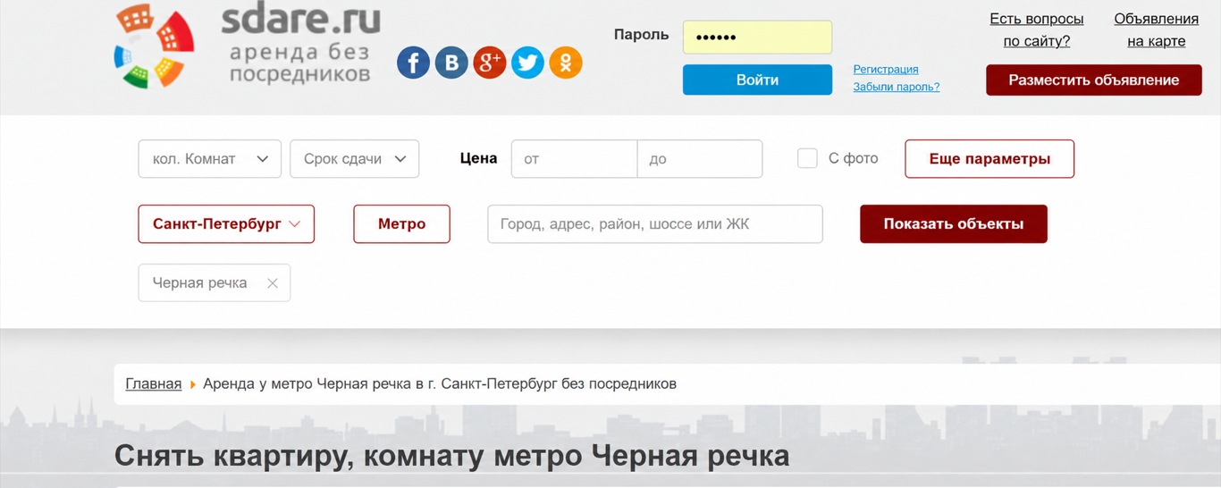Open the Google Plus social icon
The image size is (1221, 488).
point(490,63)
